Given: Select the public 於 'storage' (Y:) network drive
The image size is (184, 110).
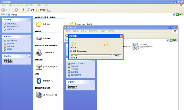Looking at the screenshot, I should point(39,67).
